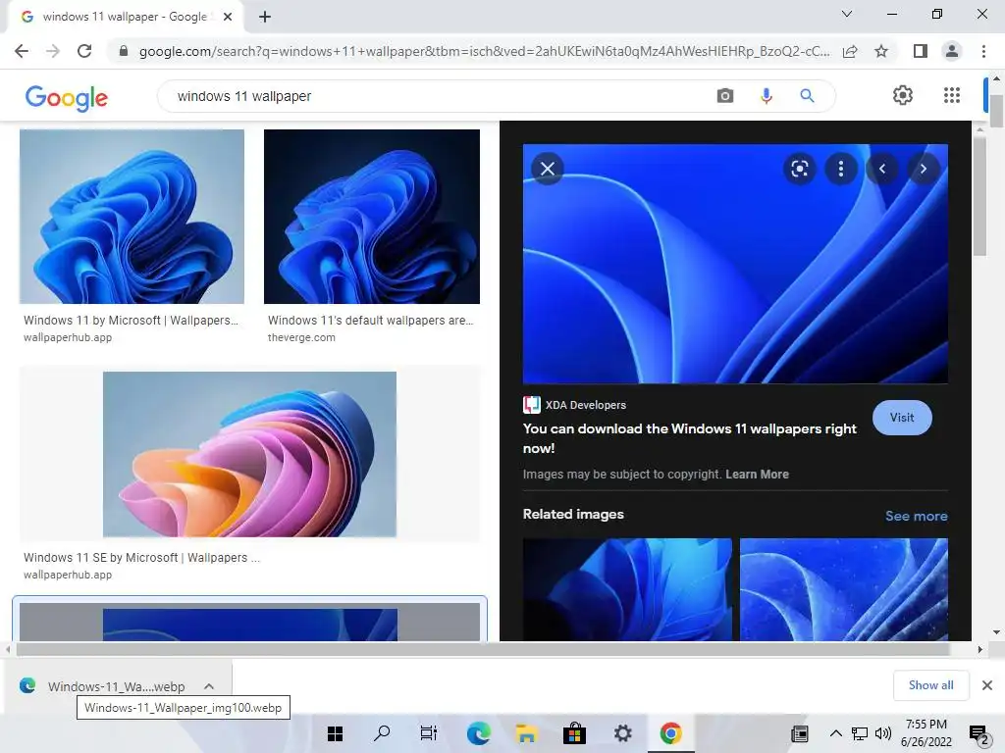Share this page from address bar
Viewport: 1005px width, 753px height.
pos(850,51)
